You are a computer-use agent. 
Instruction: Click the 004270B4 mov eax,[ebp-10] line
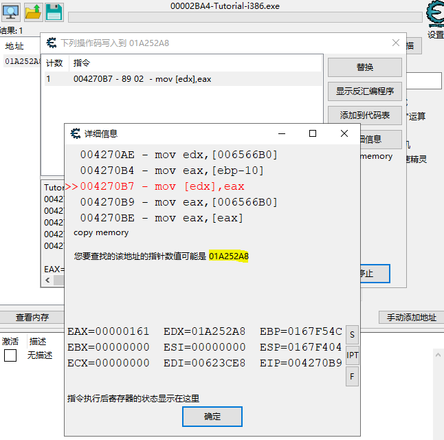click(172, 170)
